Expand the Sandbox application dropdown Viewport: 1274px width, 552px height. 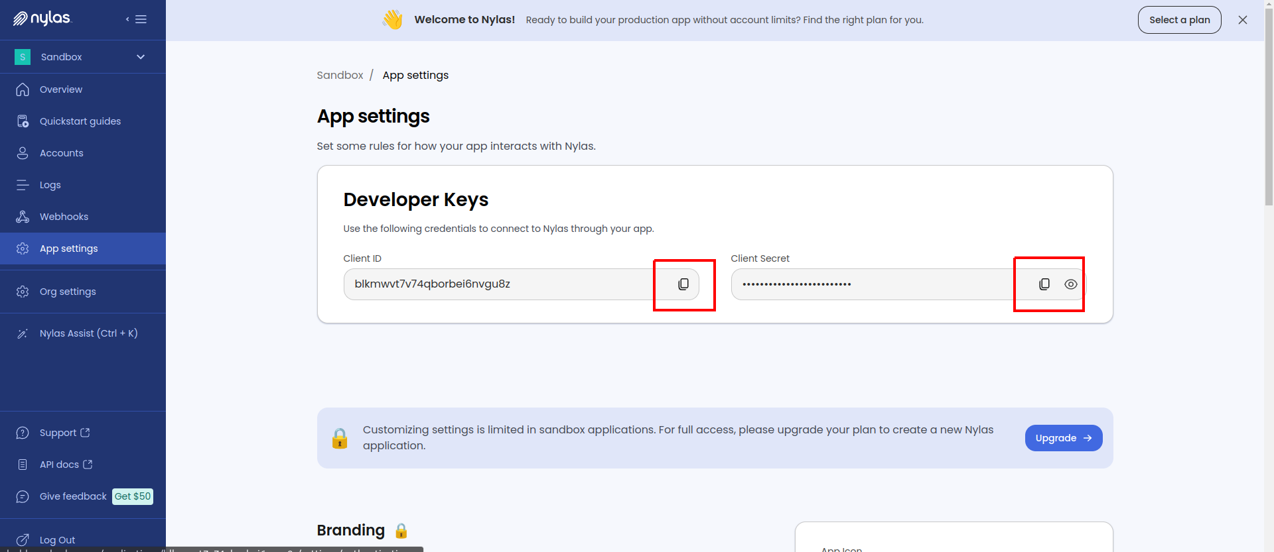click(141, 57)
